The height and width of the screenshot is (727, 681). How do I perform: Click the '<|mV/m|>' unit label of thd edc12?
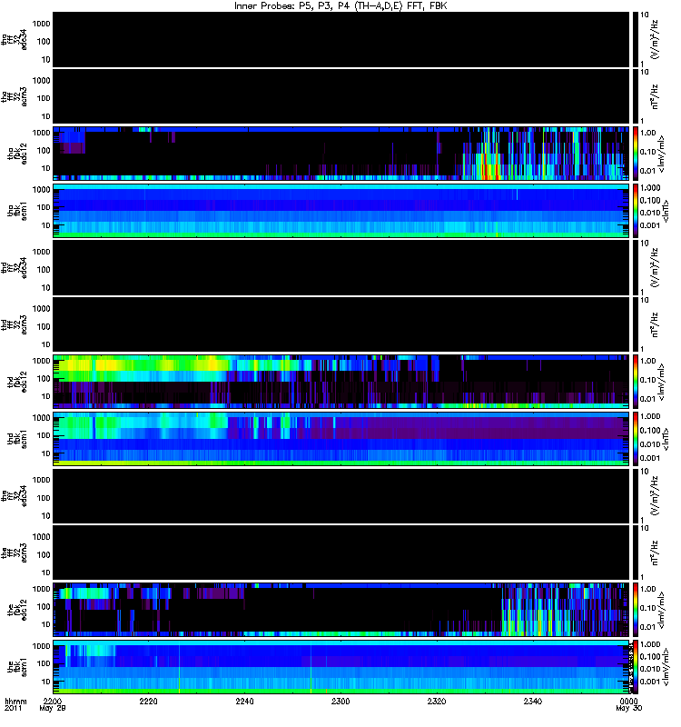tap(661, 382)
